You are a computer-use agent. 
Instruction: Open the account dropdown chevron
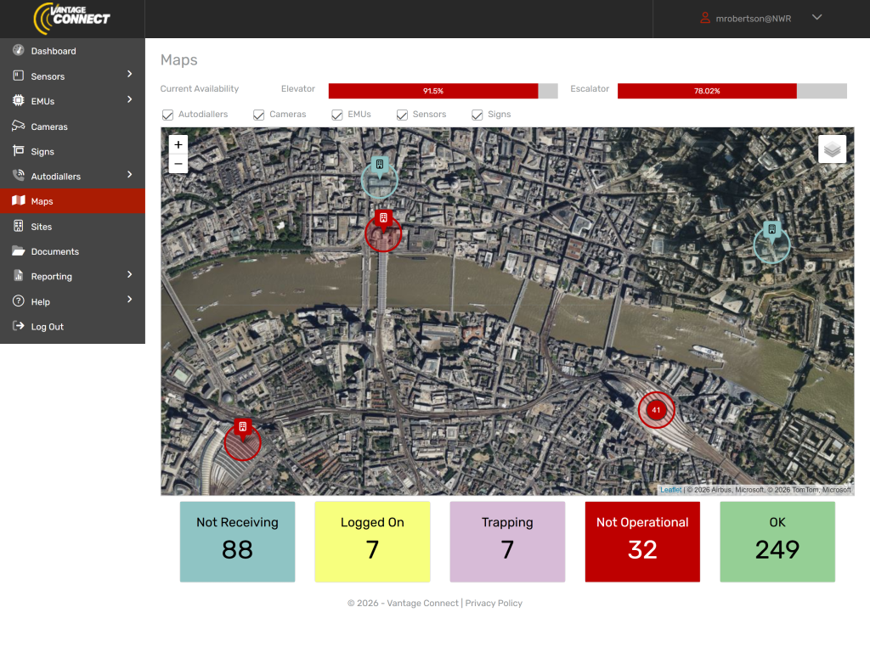coord(816,18)
